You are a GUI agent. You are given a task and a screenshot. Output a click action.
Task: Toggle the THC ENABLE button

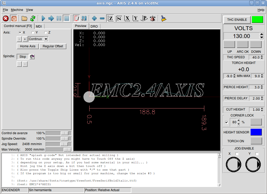tap(237, 20)
